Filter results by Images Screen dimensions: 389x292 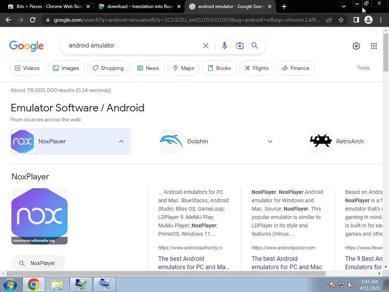(x=66, y=68)
